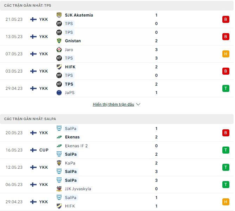The image size is (235, 211).
Task: Click the KaPa team crest
Action: [x=59, y=163]
